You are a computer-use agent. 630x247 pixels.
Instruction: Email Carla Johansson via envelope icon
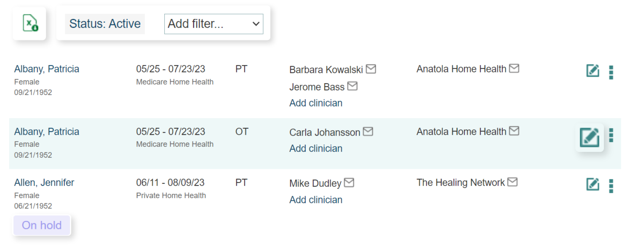[x=368, y=132]
